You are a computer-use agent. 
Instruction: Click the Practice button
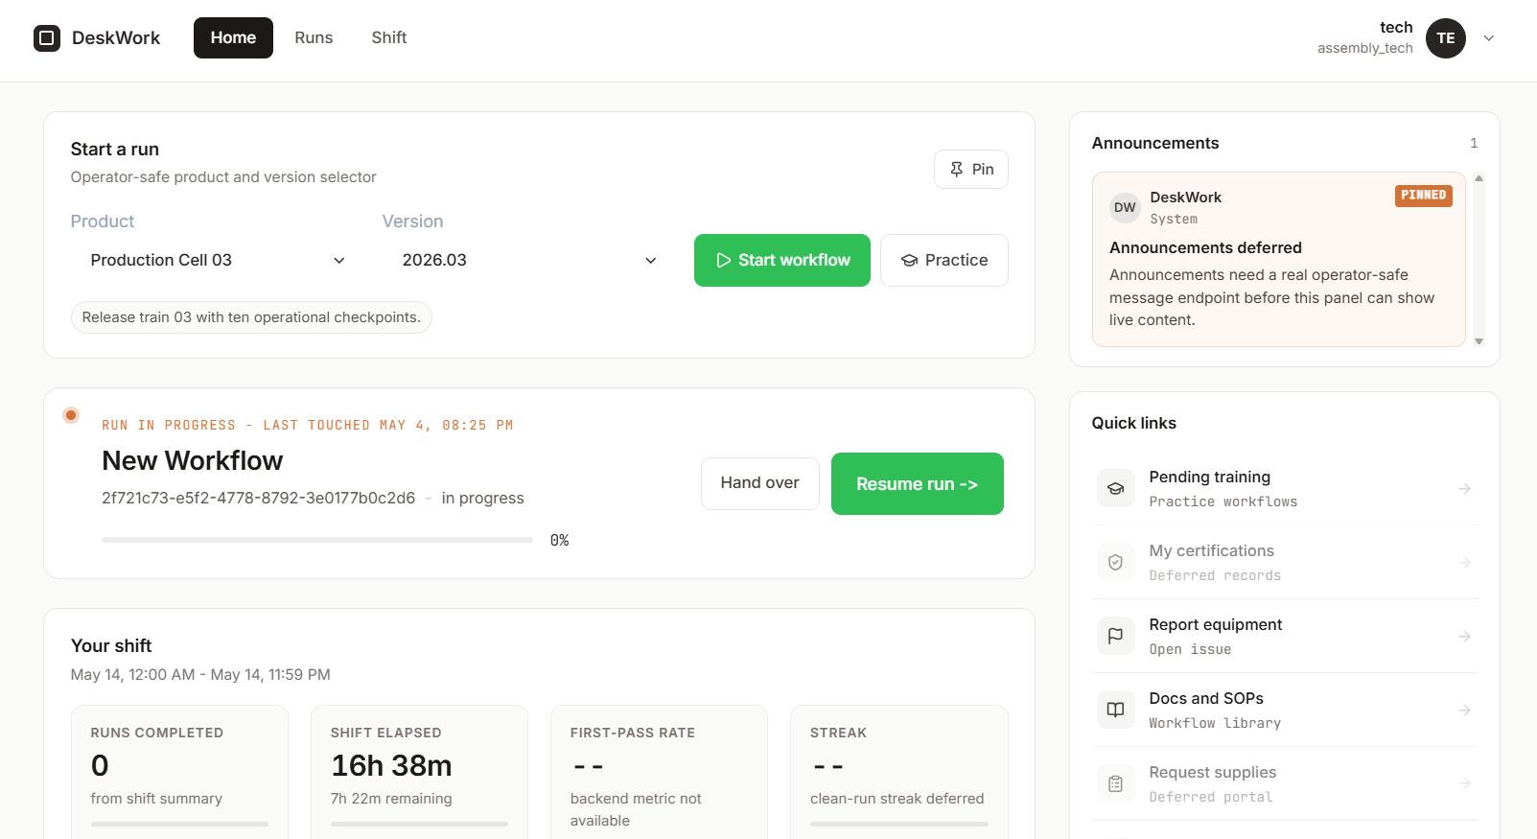click(944, 260)
